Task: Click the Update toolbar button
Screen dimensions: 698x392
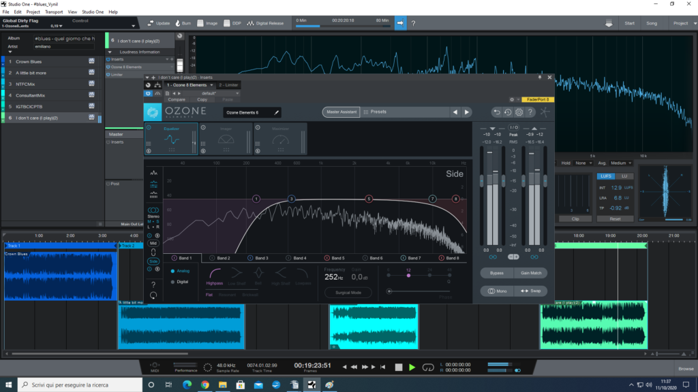Action: (158, 23)
